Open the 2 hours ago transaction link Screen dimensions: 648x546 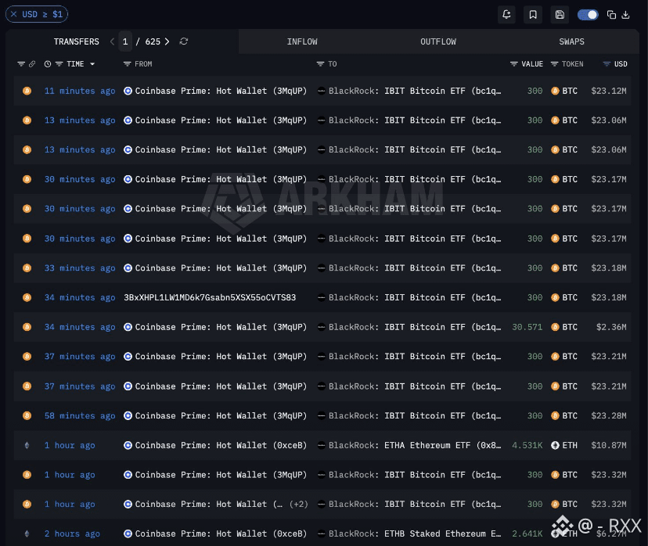coord(72,533)
